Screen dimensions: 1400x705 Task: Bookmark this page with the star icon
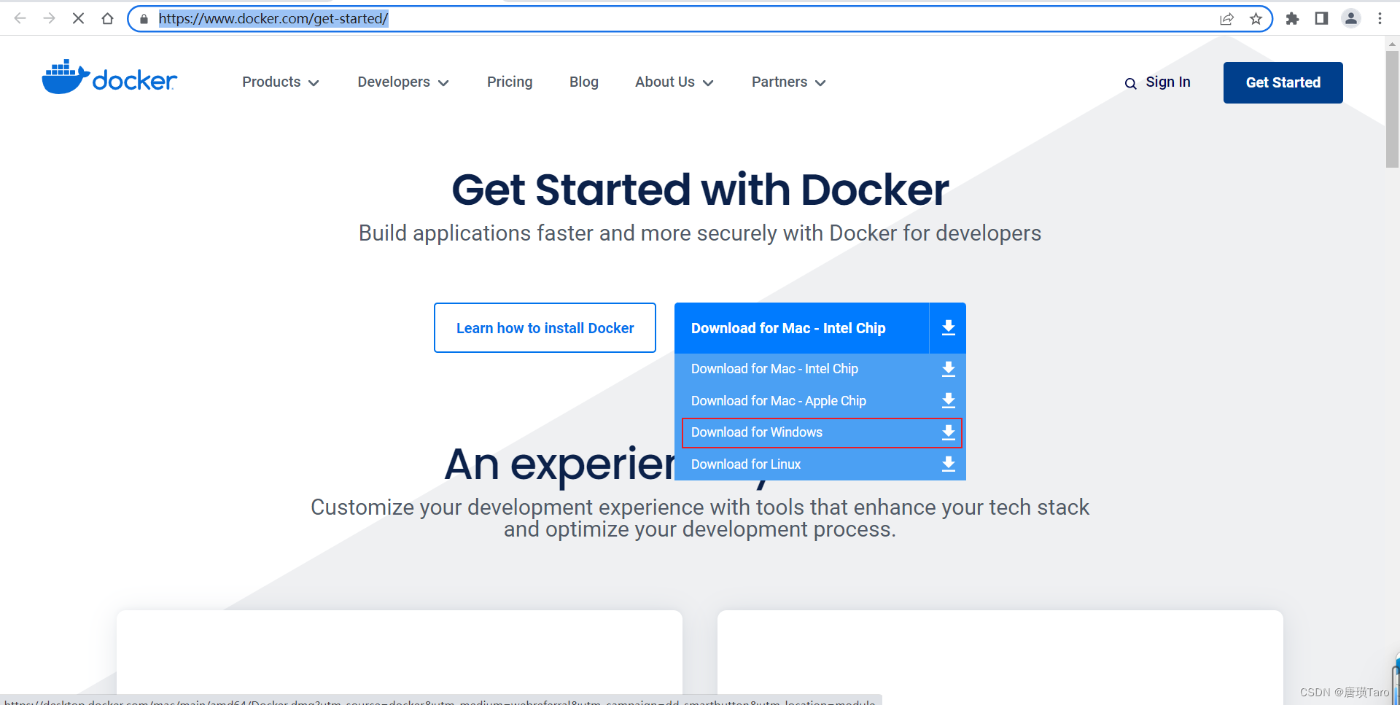[x=1256, y=19]
